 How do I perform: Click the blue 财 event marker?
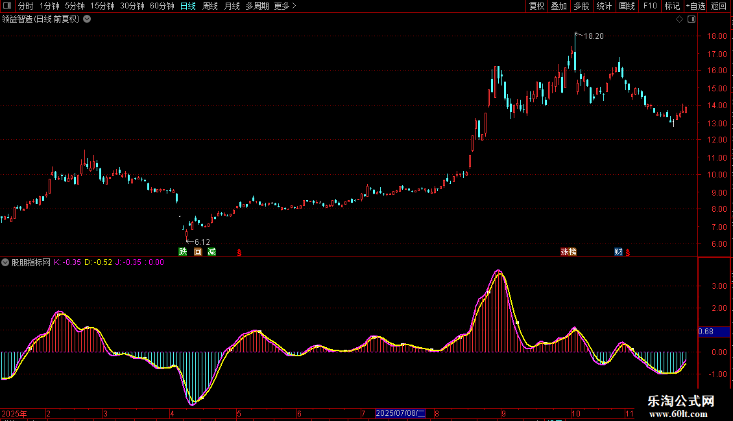618,252
